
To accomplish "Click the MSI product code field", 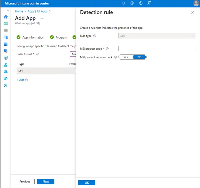I will click(x=157, y=49).
